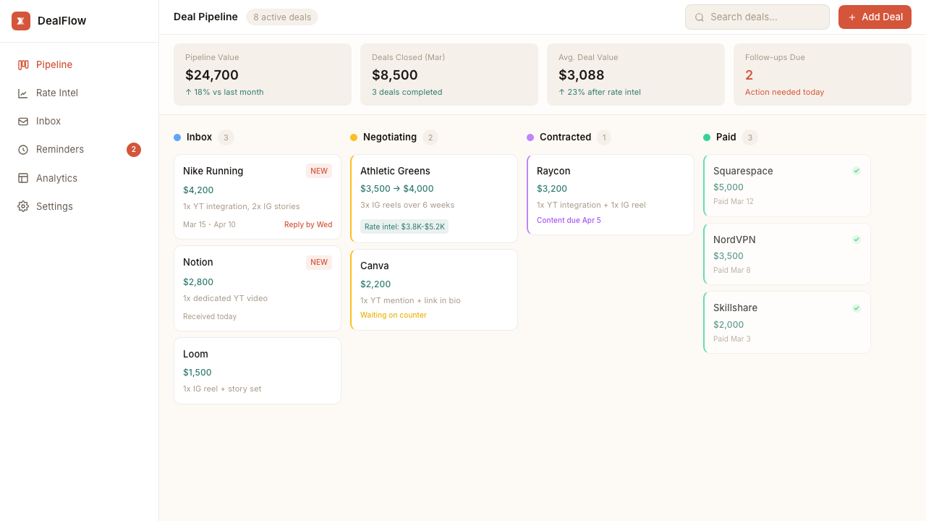Image resolution: width=926 pixels, height=521 pixels.
Task: Click the Received today text
Action: pos(210,316)
